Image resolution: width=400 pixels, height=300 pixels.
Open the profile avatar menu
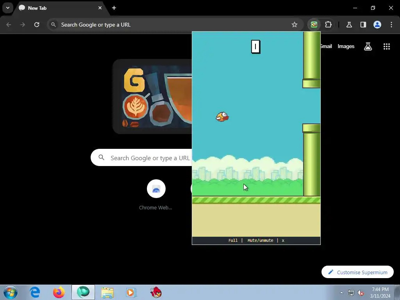click(x=377, y=25)
